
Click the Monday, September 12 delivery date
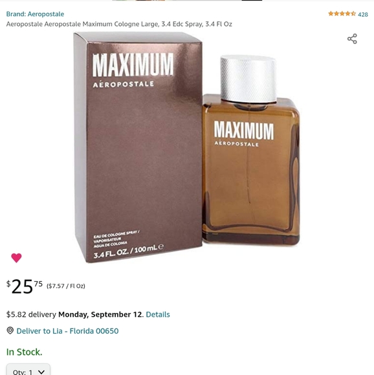click(x=100, y=314)
